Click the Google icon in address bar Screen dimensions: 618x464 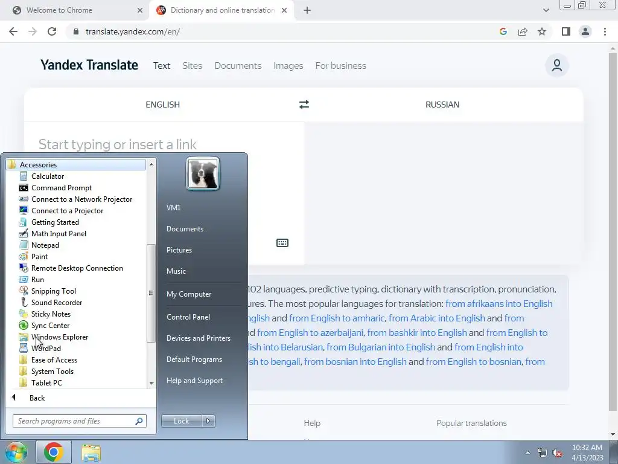click(x=503, y=31)
